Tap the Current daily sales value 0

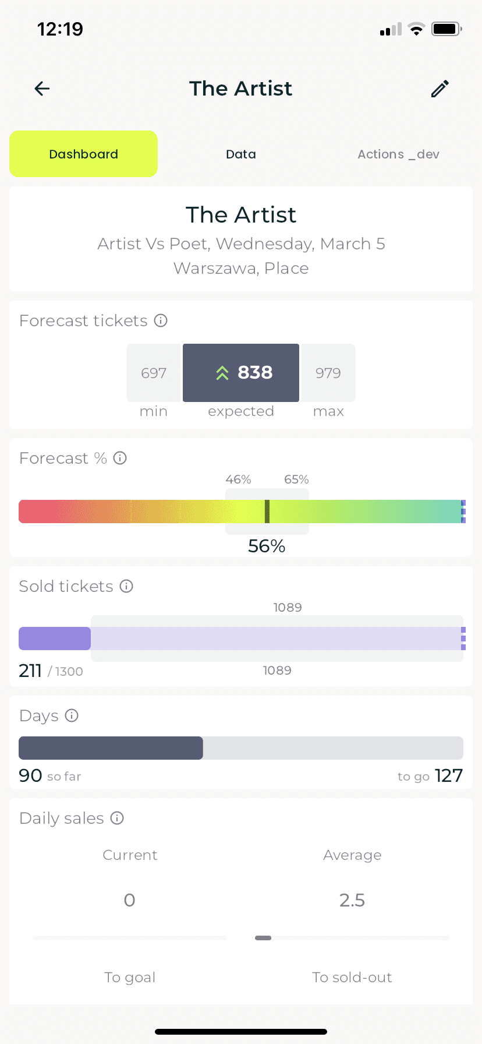(130, 900)
